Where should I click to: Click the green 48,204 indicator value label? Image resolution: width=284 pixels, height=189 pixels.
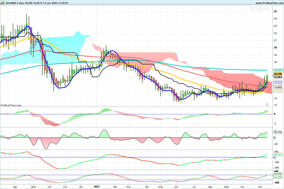(278, 154)
